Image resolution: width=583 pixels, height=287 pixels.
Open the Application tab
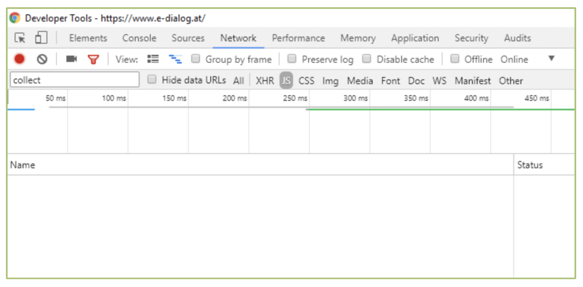(x=414, y=38)
